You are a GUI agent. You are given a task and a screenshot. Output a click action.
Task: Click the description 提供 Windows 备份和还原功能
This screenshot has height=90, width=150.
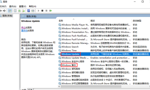click(106, 65)
